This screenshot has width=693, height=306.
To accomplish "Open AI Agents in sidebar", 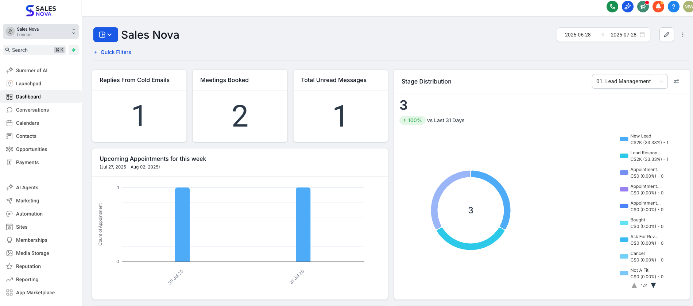I will pos(41,187).
